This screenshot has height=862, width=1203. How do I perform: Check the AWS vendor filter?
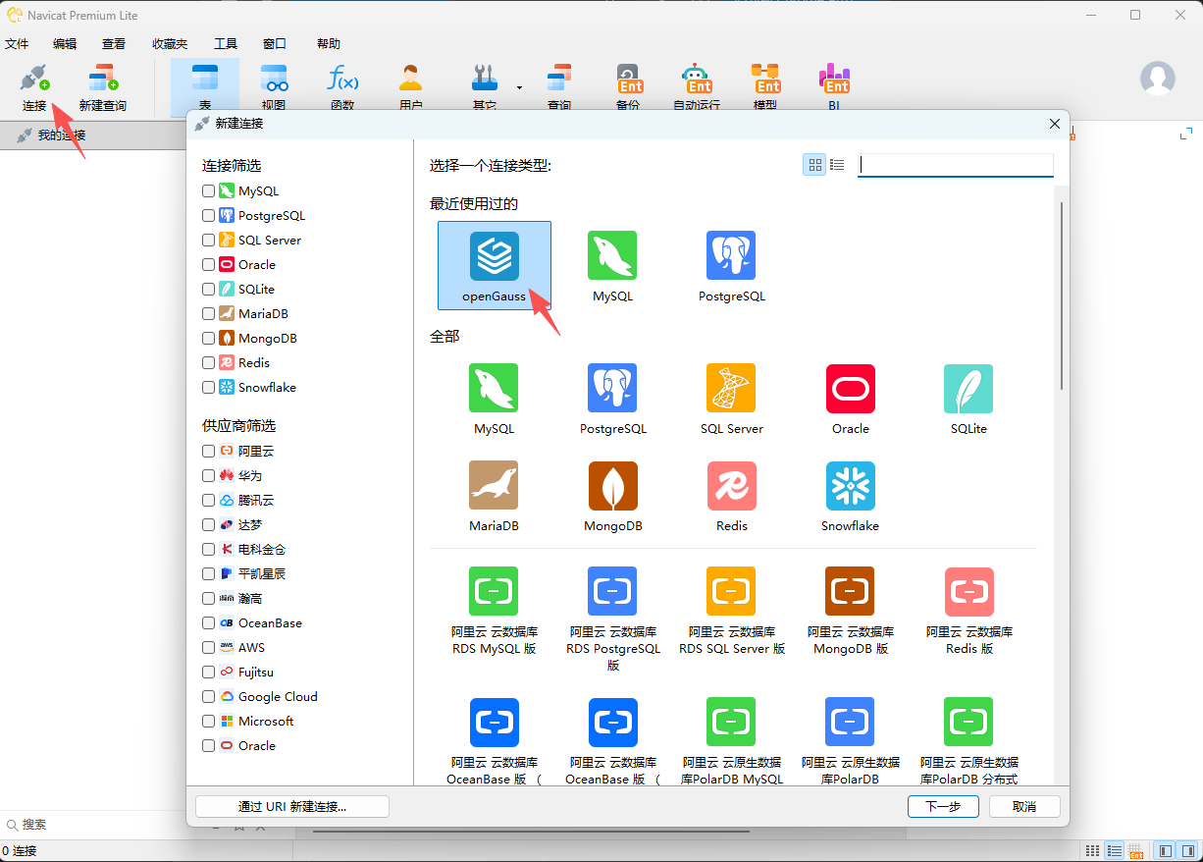tap(208, 648)
